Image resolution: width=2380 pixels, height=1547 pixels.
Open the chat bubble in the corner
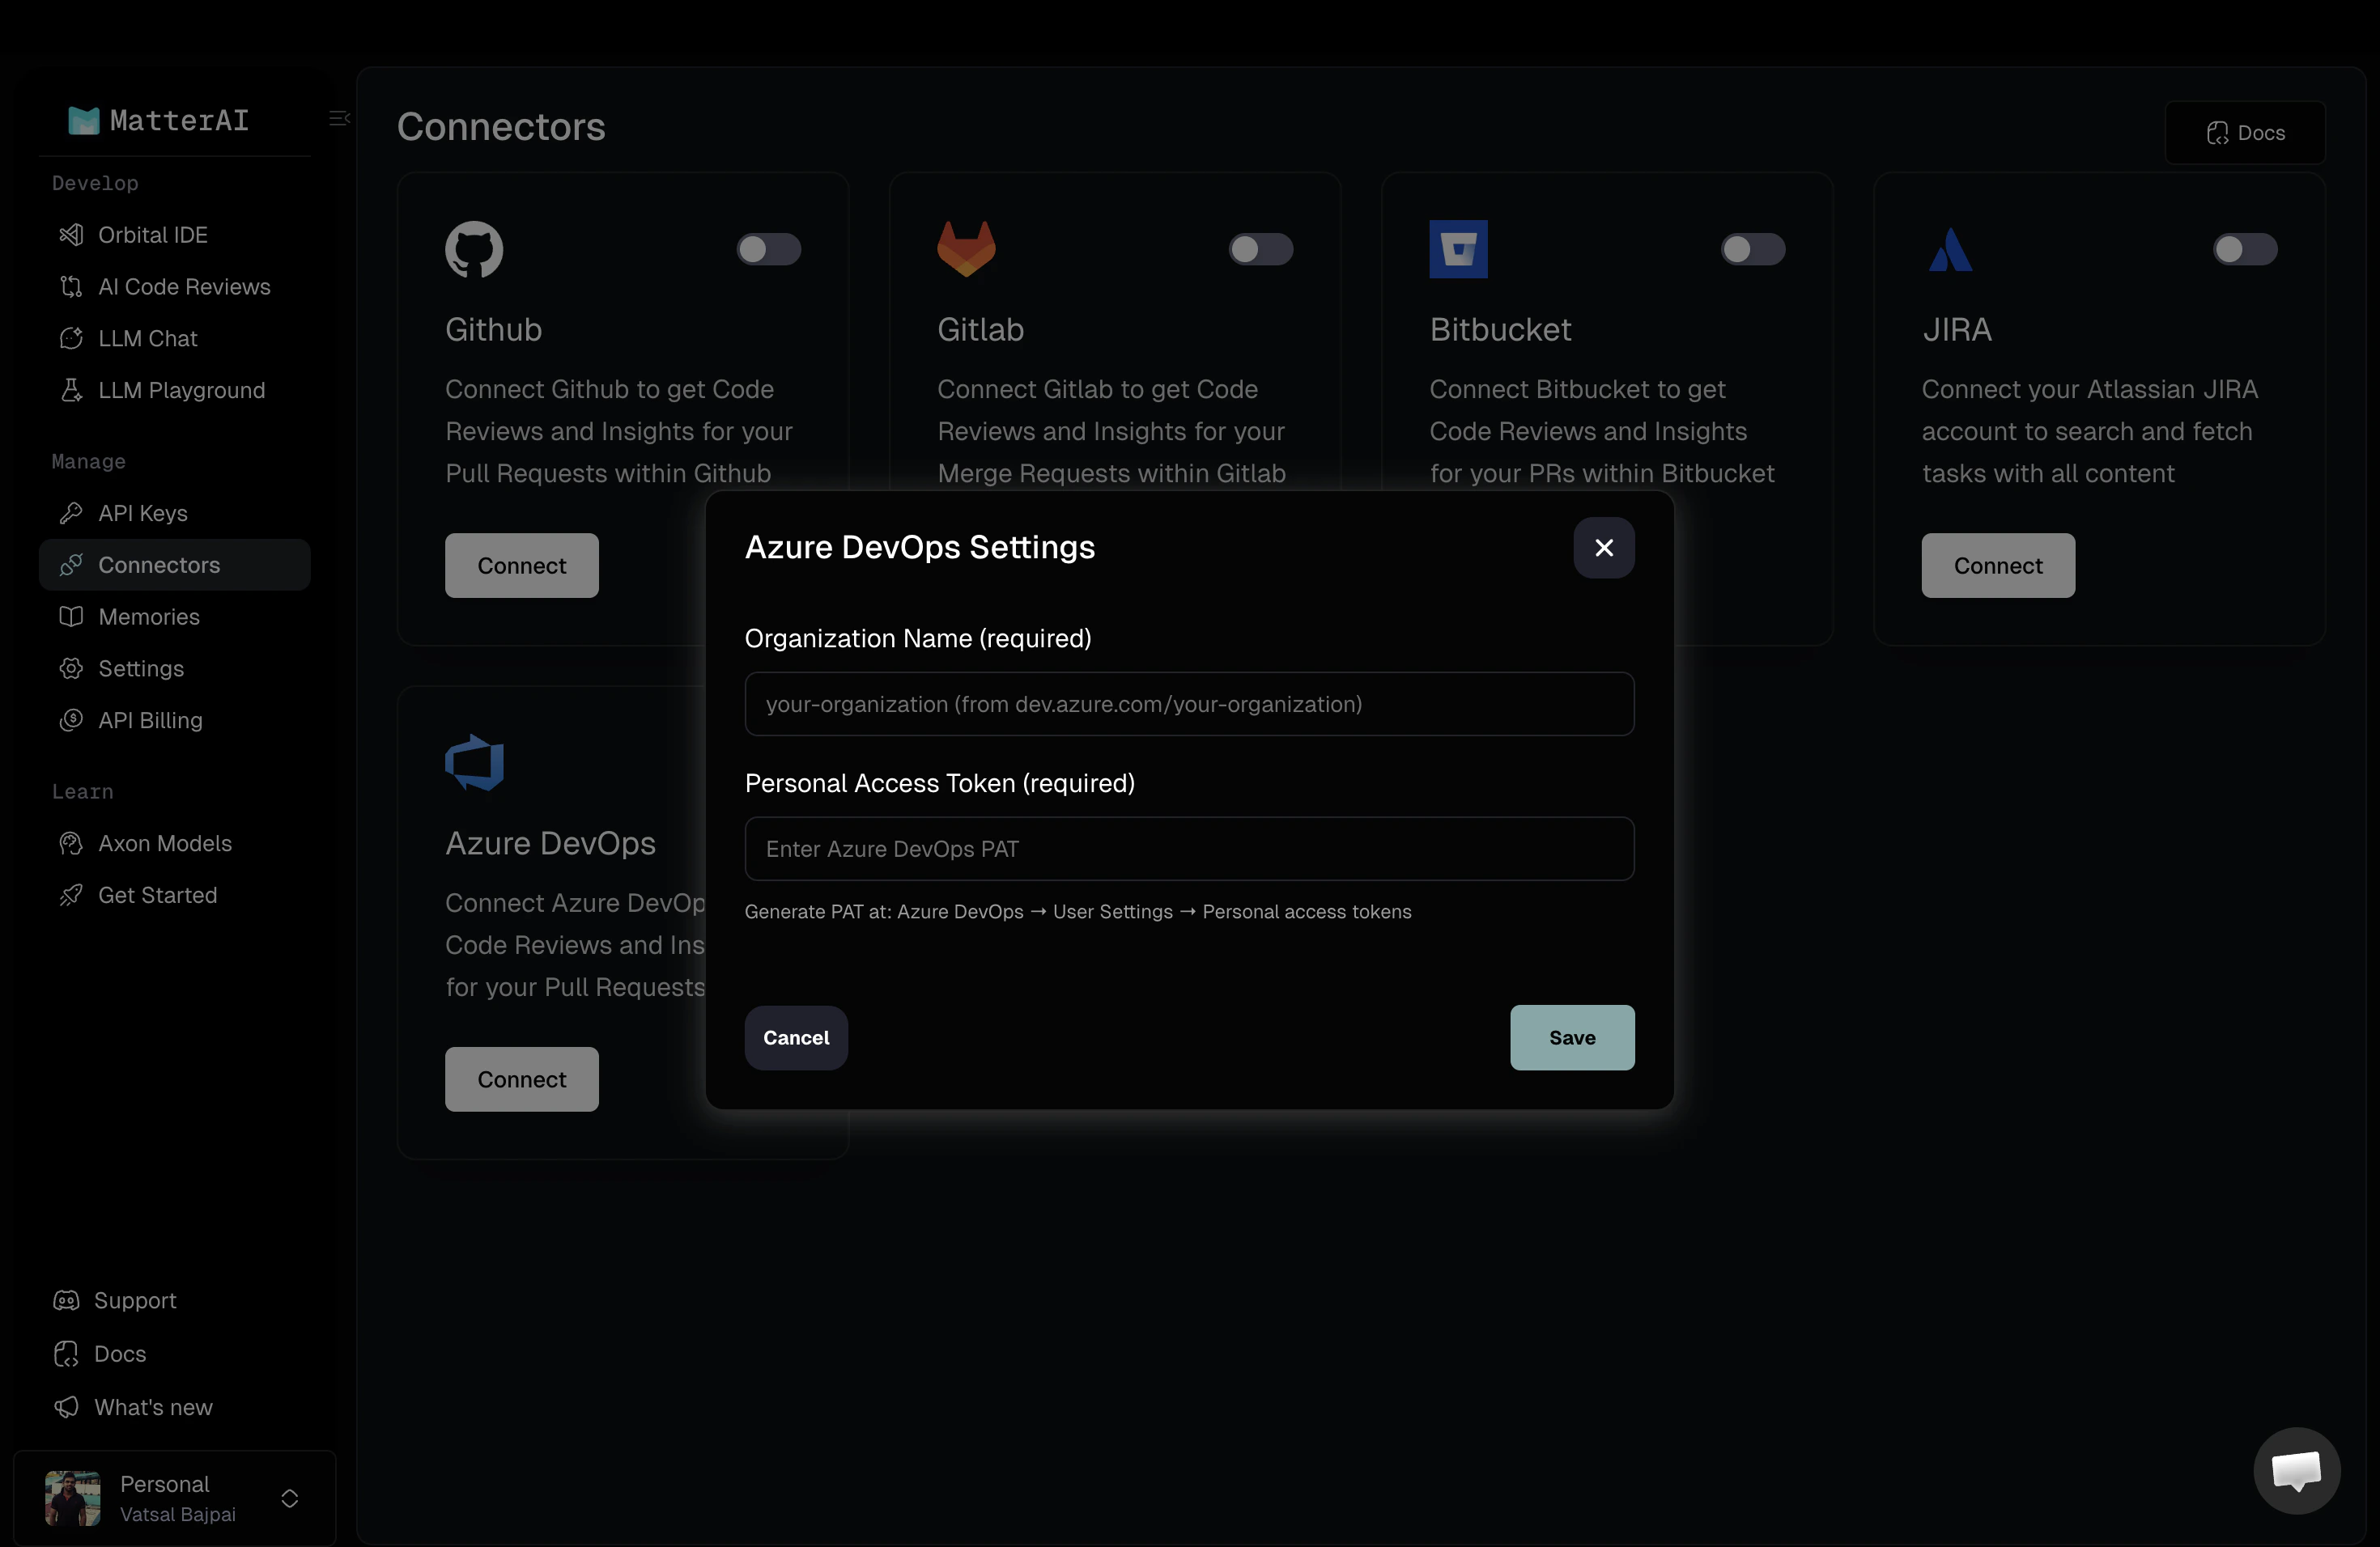pyautogui.click(x=2296, y=1470)
